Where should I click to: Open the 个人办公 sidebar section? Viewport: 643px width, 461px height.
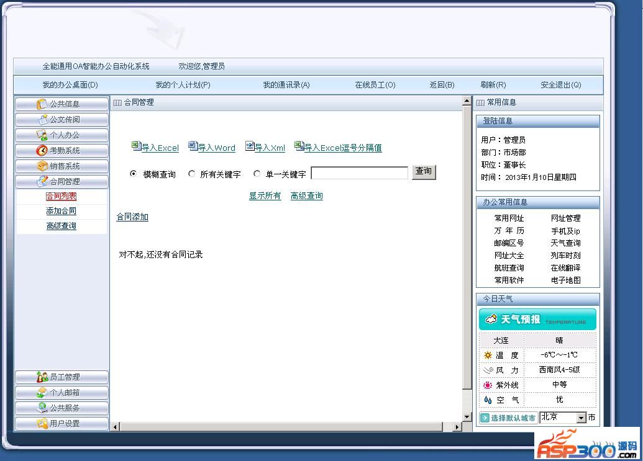[x=62, y=135]
